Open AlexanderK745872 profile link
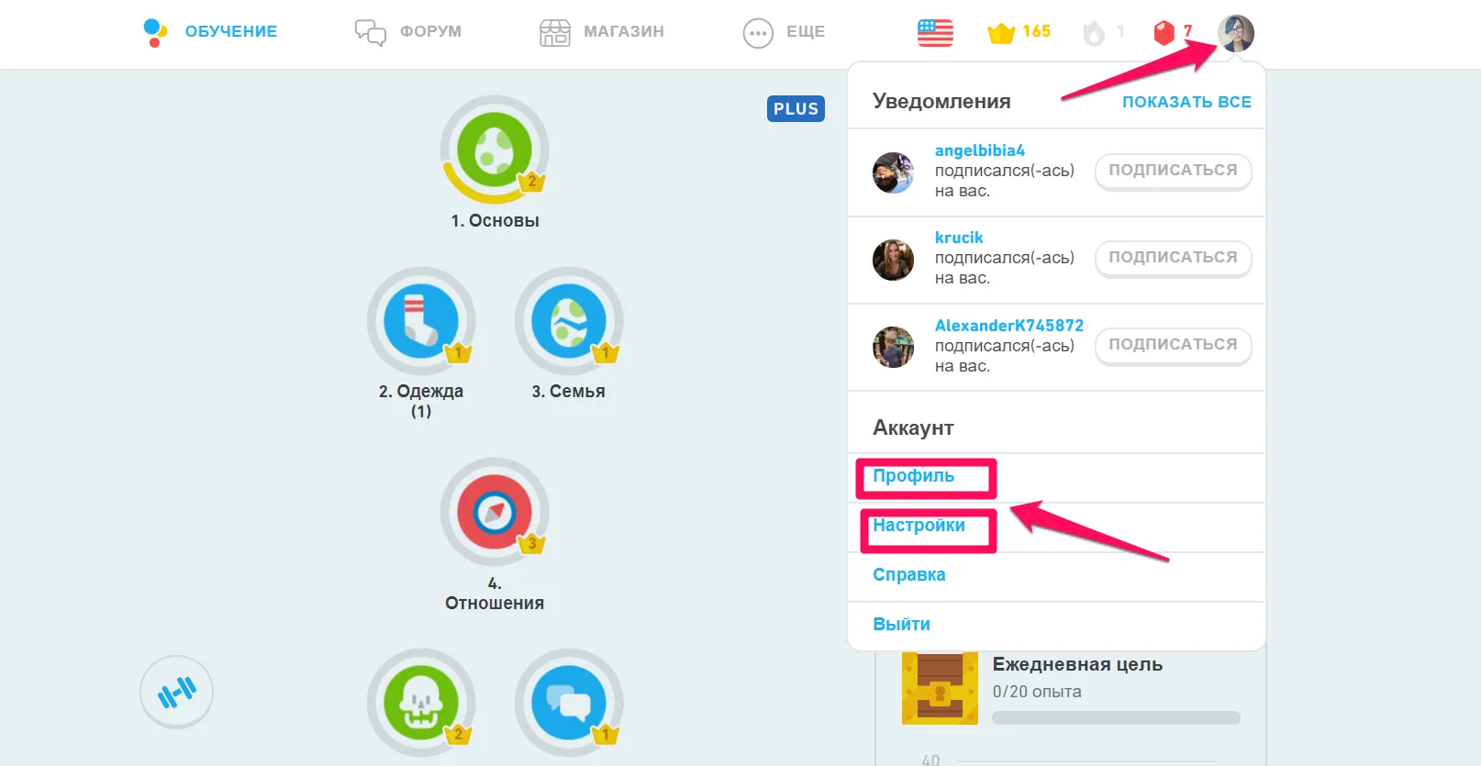This screenshot has height=766, width=1481. pyautogui.click(x=1009, y=326)
